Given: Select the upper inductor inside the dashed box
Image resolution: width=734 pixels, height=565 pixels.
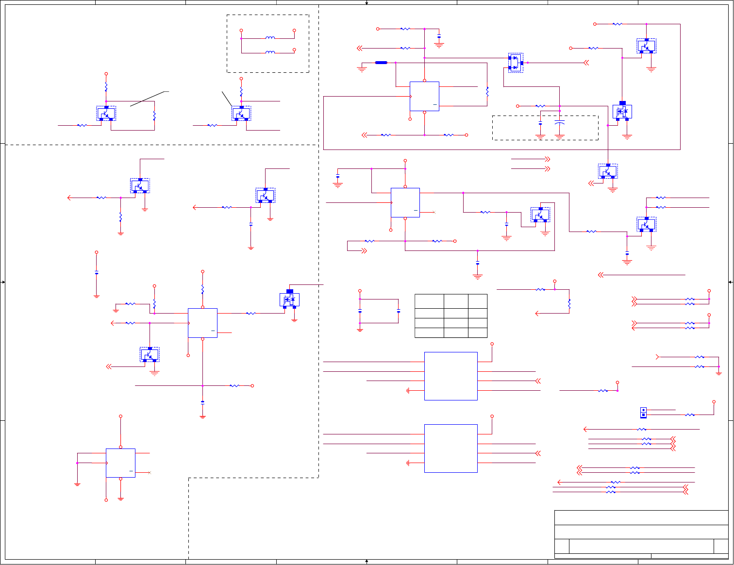Looking at the screenshot, I should click(x=270, y=37).
